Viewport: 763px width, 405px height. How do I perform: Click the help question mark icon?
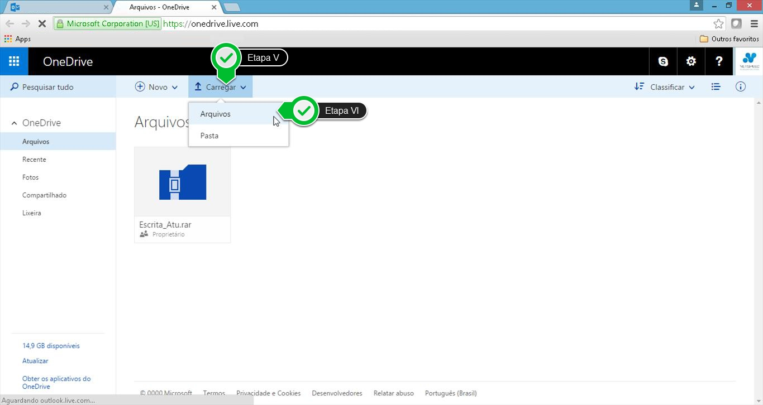tap(719, 61)
